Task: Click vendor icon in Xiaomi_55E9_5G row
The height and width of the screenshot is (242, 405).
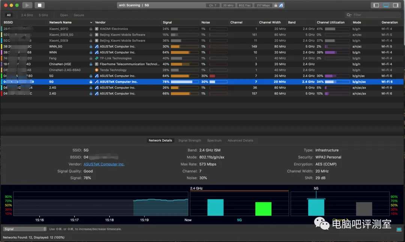Action: [97, 35]
